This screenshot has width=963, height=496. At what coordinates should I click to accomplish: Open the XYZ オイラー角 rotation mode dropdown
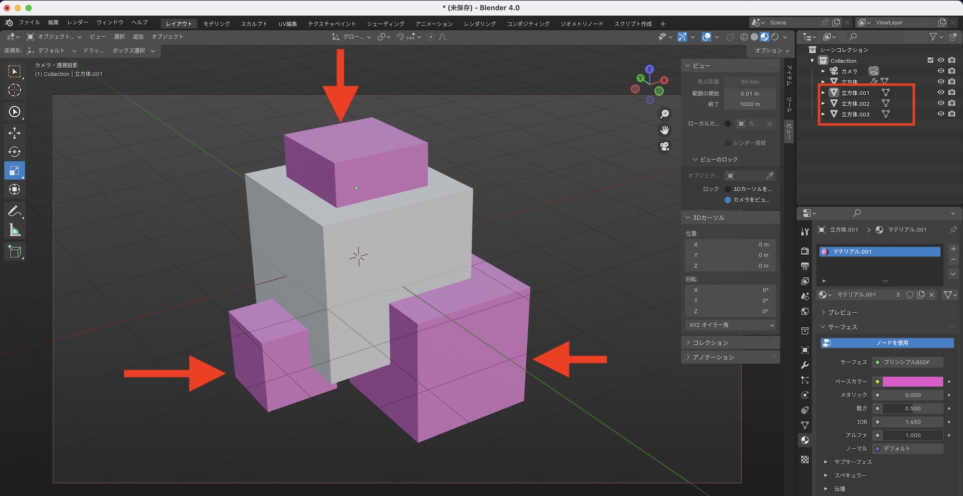(x=730, y=325)
